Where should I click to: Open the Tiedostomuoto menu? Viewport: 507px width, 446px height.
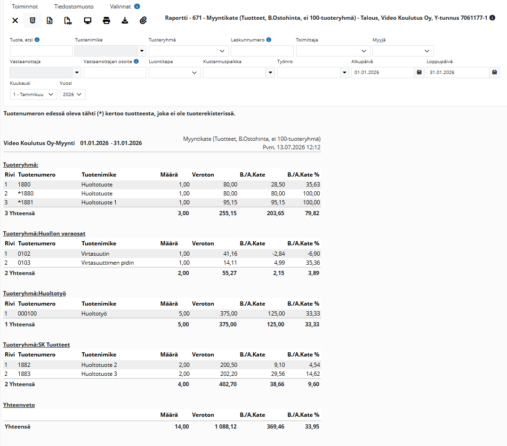tap(74, 7)
